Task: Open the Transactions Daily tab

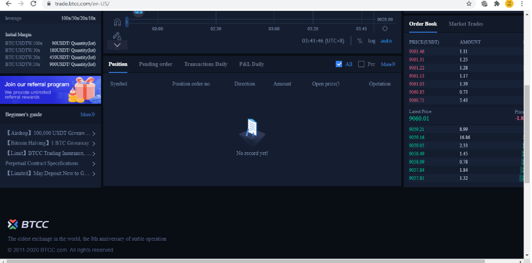Action: coord(205,64)
